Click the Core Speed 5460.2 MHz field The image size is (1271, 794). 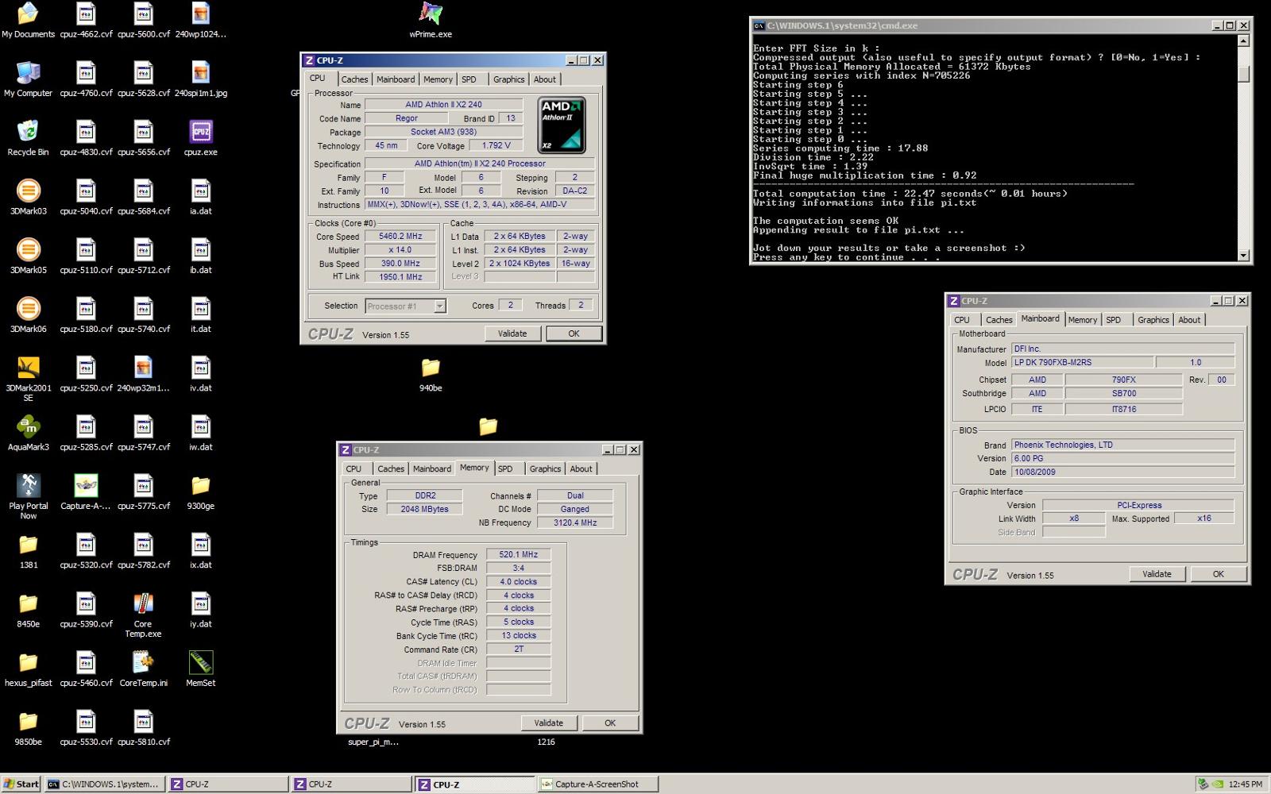pyautogui.click(x=400, y=237)
